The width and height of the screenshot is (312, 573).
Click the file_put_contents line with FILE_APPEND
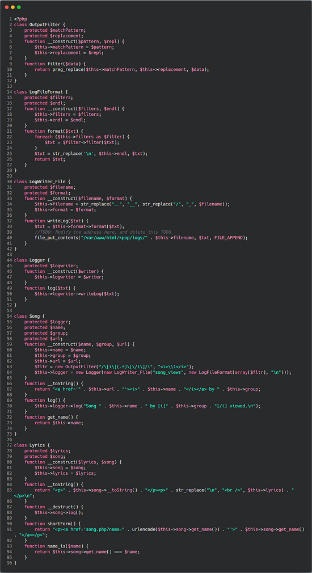pyautogui.click(x=141, y=238)
